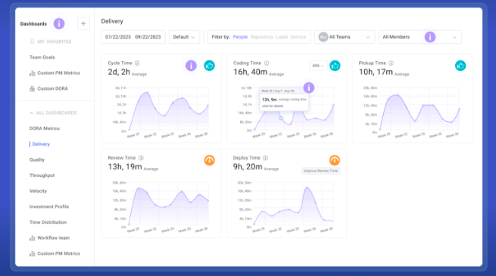Open bottom Custom PM Metrics dashboard
Screen dimensions: 496x276
[x=58, y=253]
